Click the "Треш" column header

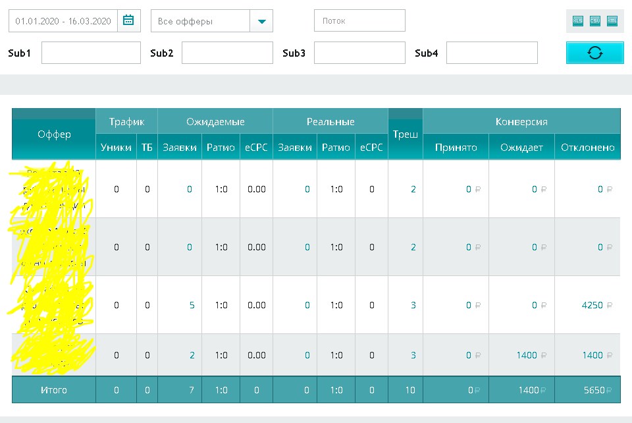(x=406, y=134)
